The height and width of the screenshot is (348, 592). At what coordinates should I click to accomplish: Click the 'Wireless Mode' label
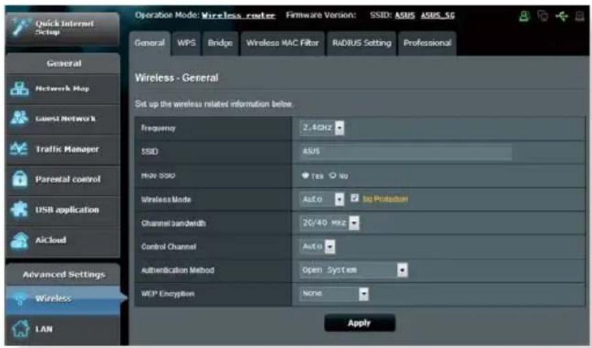(166, 200)
